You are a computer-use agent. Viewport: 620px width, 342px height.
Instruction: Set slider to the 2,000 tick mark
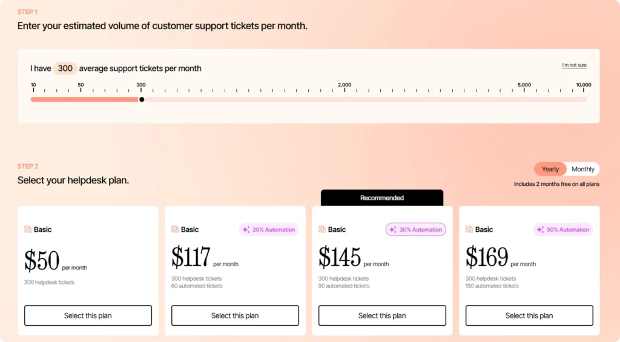pos(345,100)
